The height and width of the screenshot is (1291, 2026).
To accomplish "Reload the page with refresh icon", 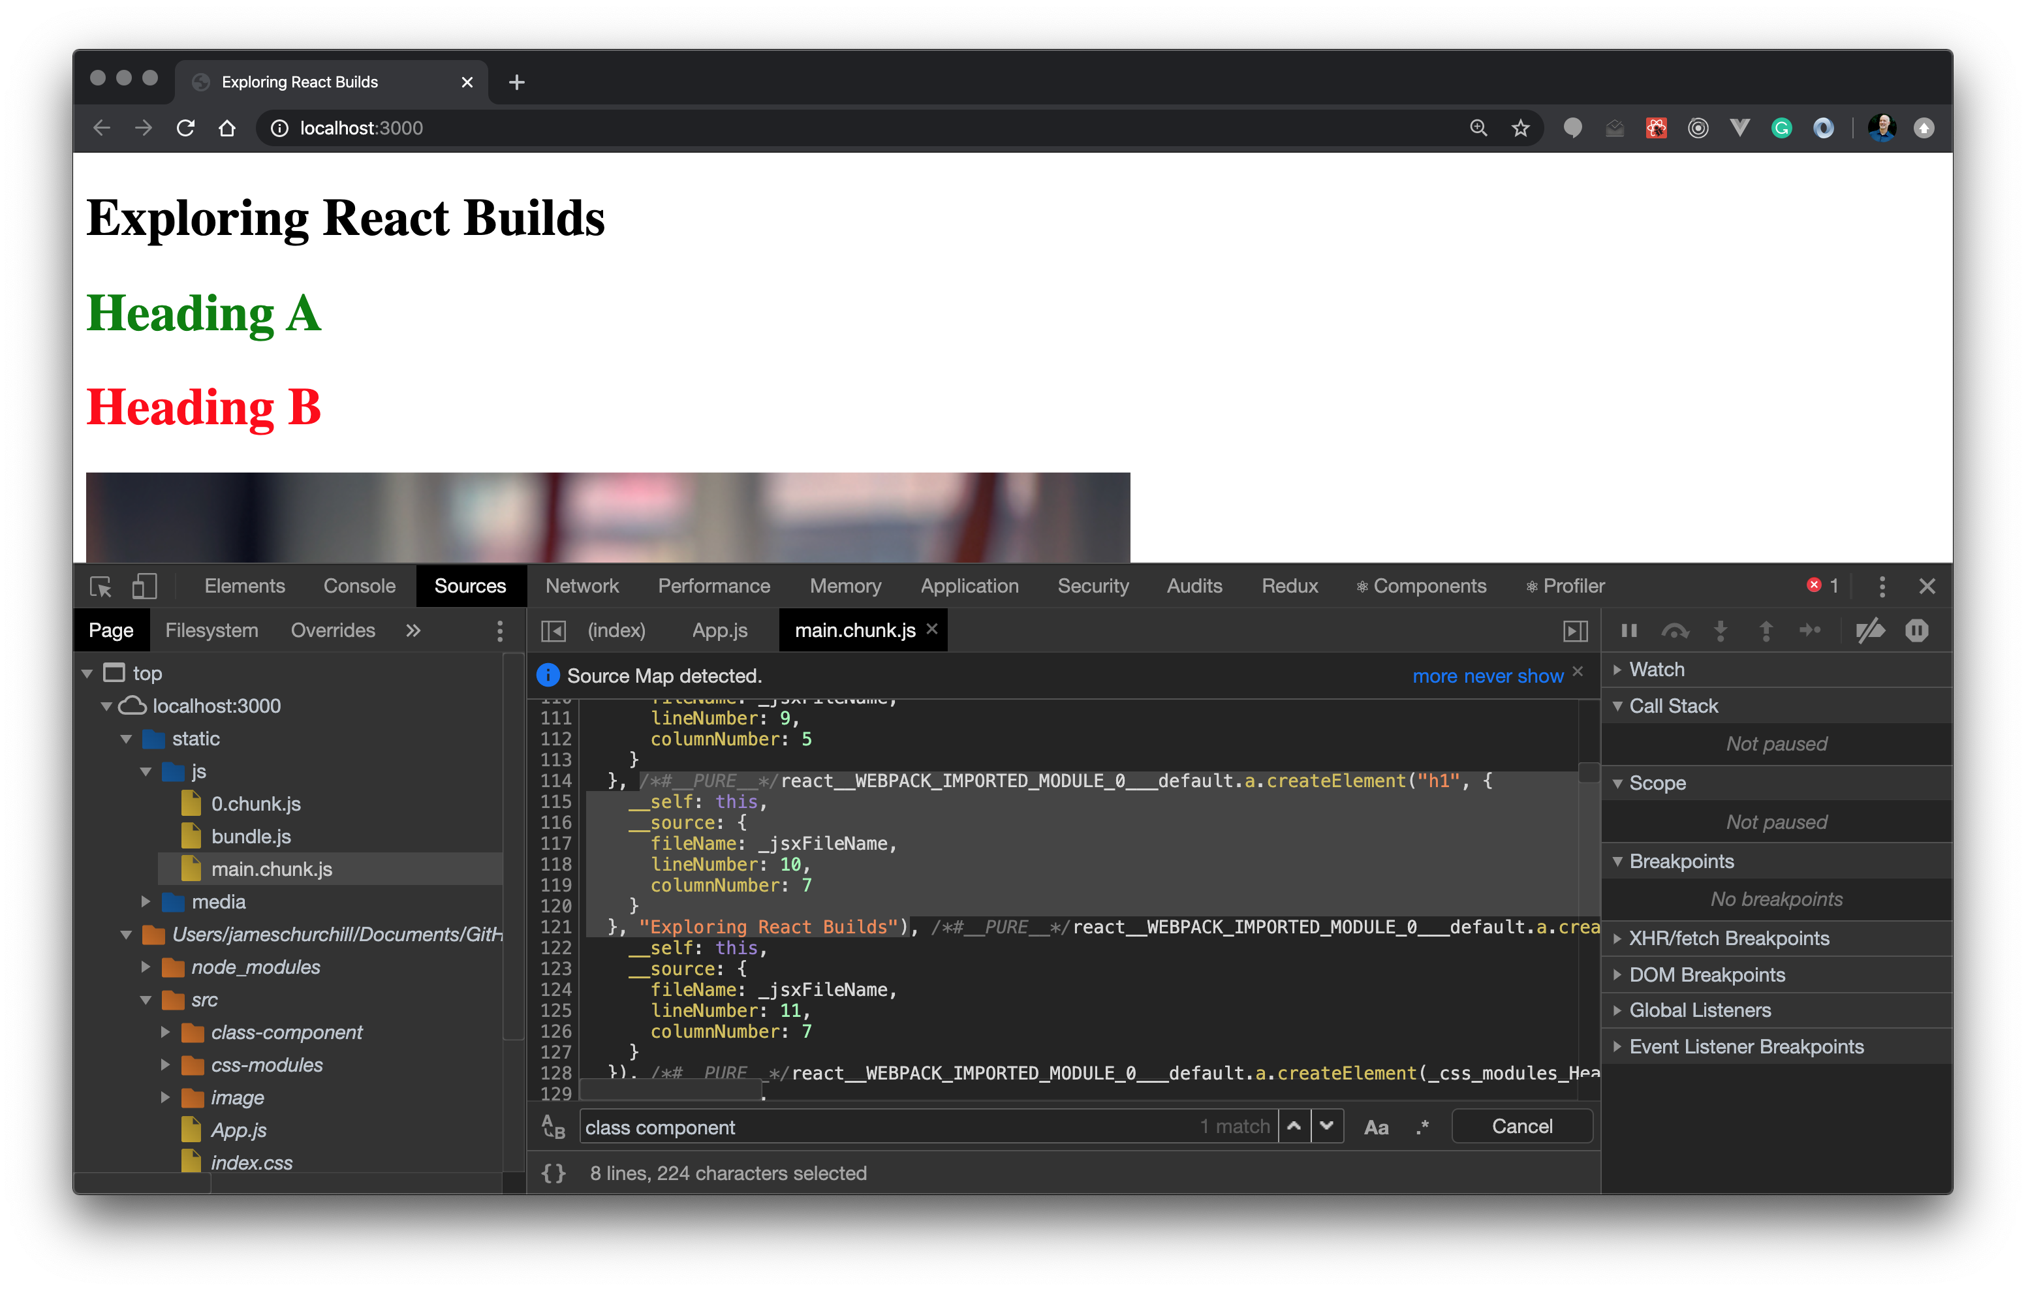I will pyautogui.click(x=186, y=128).
